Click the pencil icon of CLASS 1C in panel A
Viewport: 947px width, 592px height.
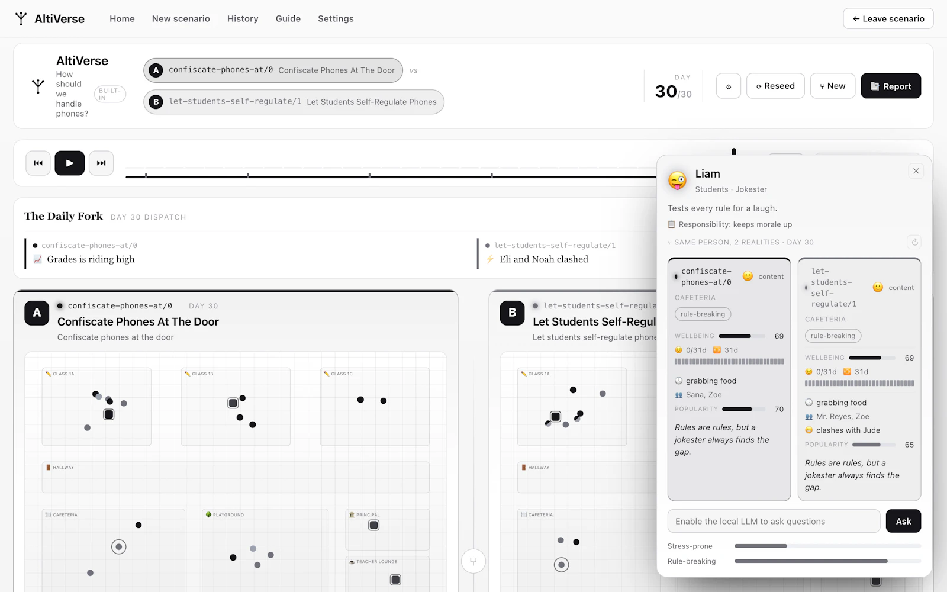tap(326, 374)
